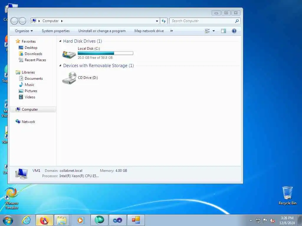Click the magnifier icon in search box
The height and width of the screenshot is (226, 302).
coord(237,21)
